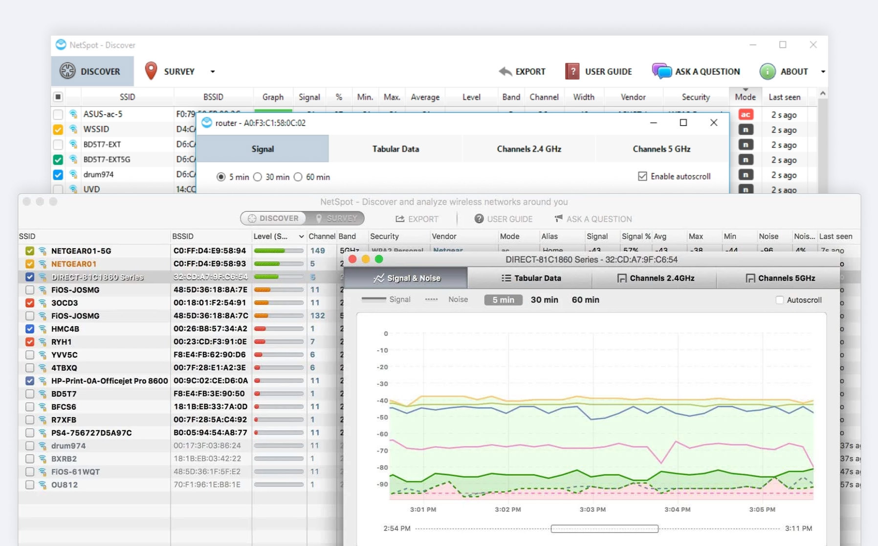
Task: Click the Mac SURVEY segmented button
Action: coord(335,218)
